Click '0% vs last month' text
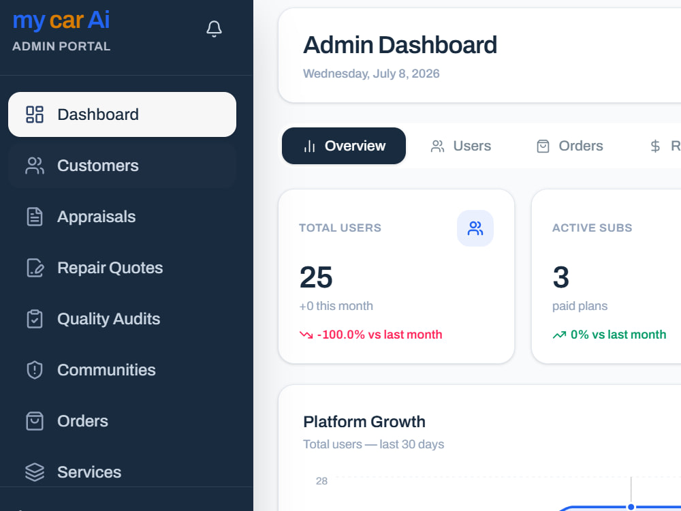This screenshot has height=511, width=681. (x=618, y=335)
